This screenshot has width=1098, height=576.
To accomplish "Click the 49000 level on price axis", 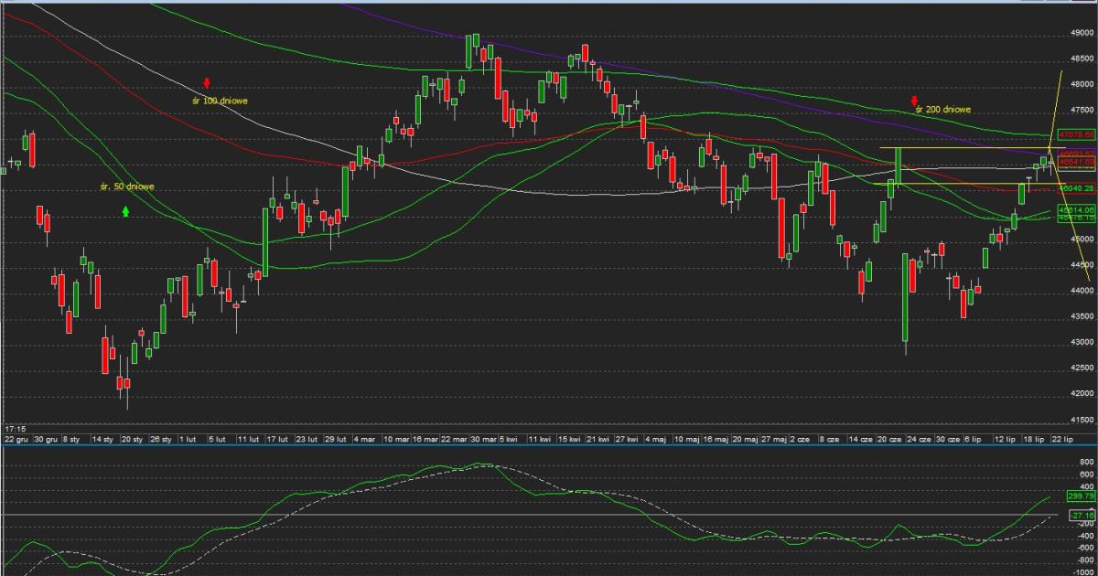I will (1082, 33).
